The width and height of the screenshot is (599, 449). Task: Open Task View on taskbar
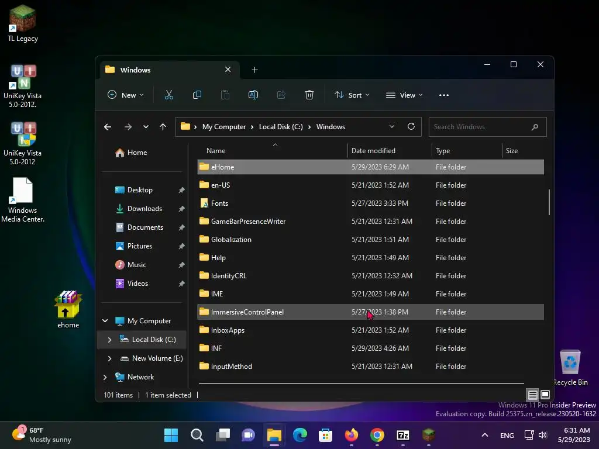[x=223, y=435]
